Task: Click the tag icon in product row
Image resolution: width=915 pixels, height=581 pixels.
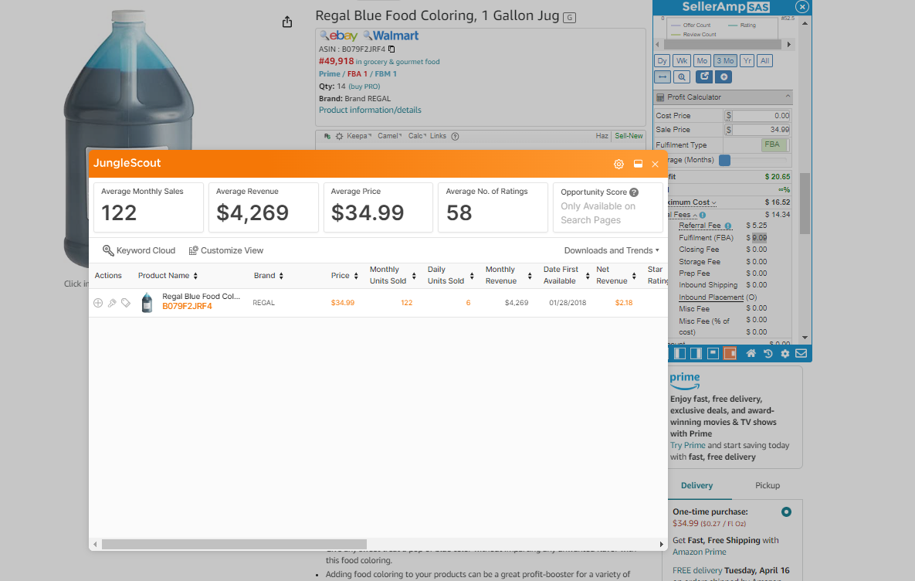Action: point(125,303)
